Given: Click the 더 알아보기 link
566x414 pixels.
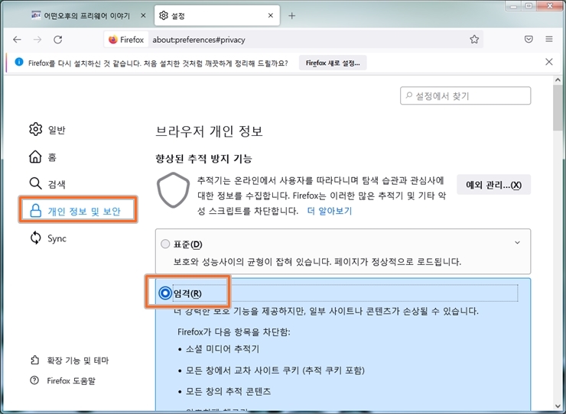Looking at the screenshot, I should 329,211.
